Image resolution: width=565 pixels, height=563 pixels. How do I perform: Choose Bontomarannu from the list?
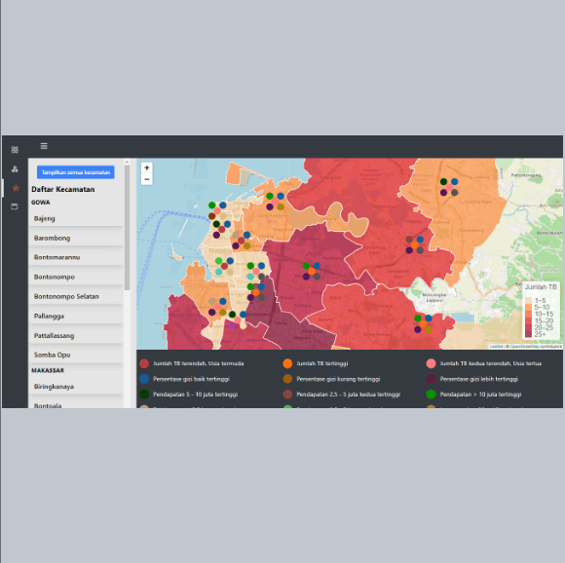(76, 257)
